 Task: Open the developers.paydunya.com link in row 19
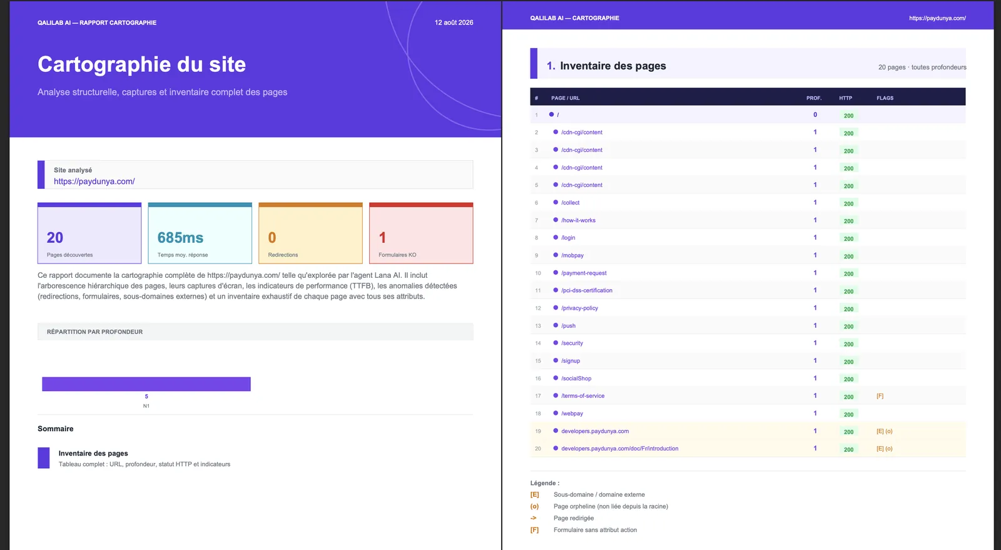[595, 431]
